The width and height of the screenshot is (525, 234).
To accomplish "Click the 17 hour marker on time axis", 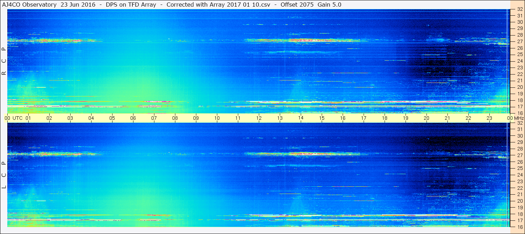I will [x=364, y=118].
